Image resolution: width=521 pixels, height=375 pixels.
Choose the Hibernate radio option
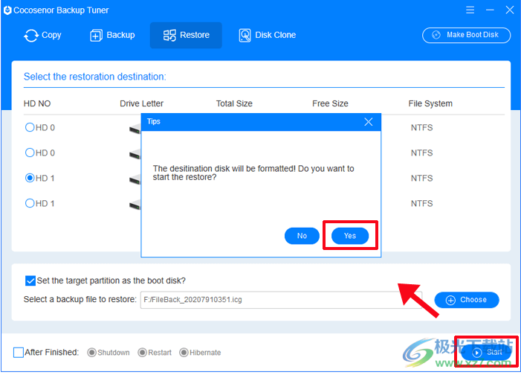pos(184,353)
